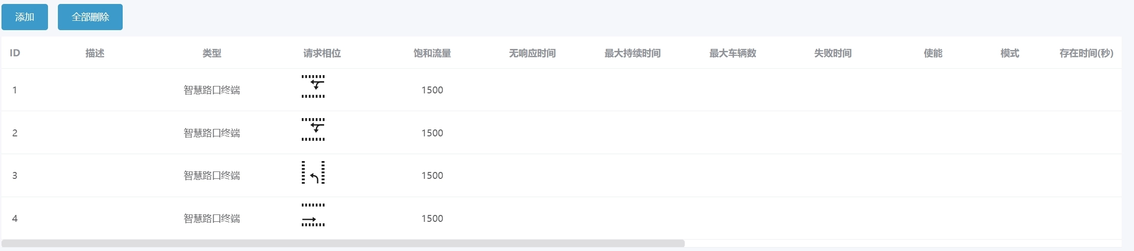Click the horizontal scrollbar under the table
Viewport: 1134px width, 251px height.
[343, 244]
